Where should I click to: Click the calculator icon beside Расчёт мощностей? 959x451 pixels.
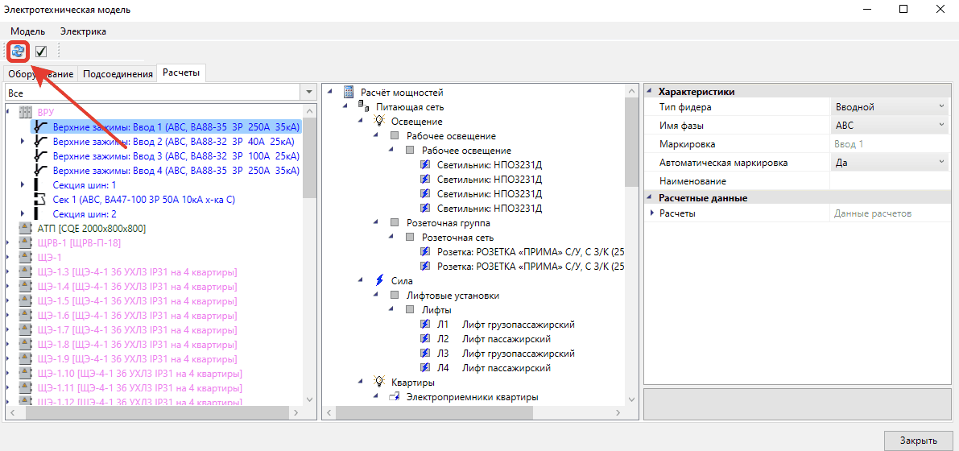349,93
